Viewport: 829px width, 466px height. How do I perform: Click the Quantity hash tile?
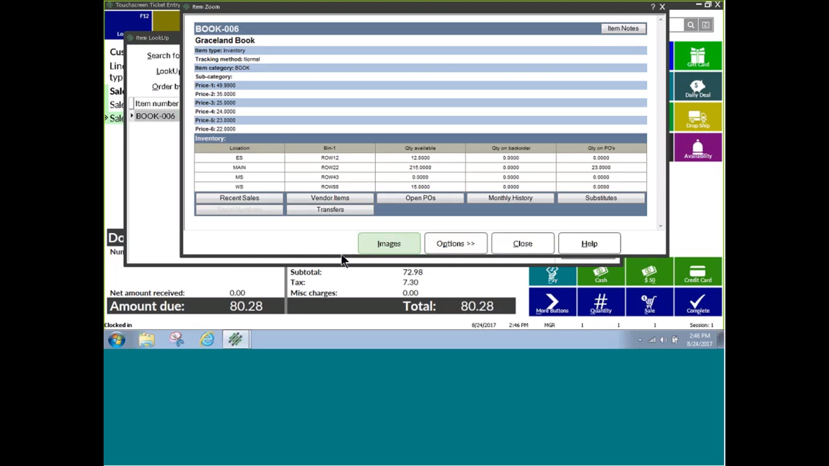click(601, 302)
